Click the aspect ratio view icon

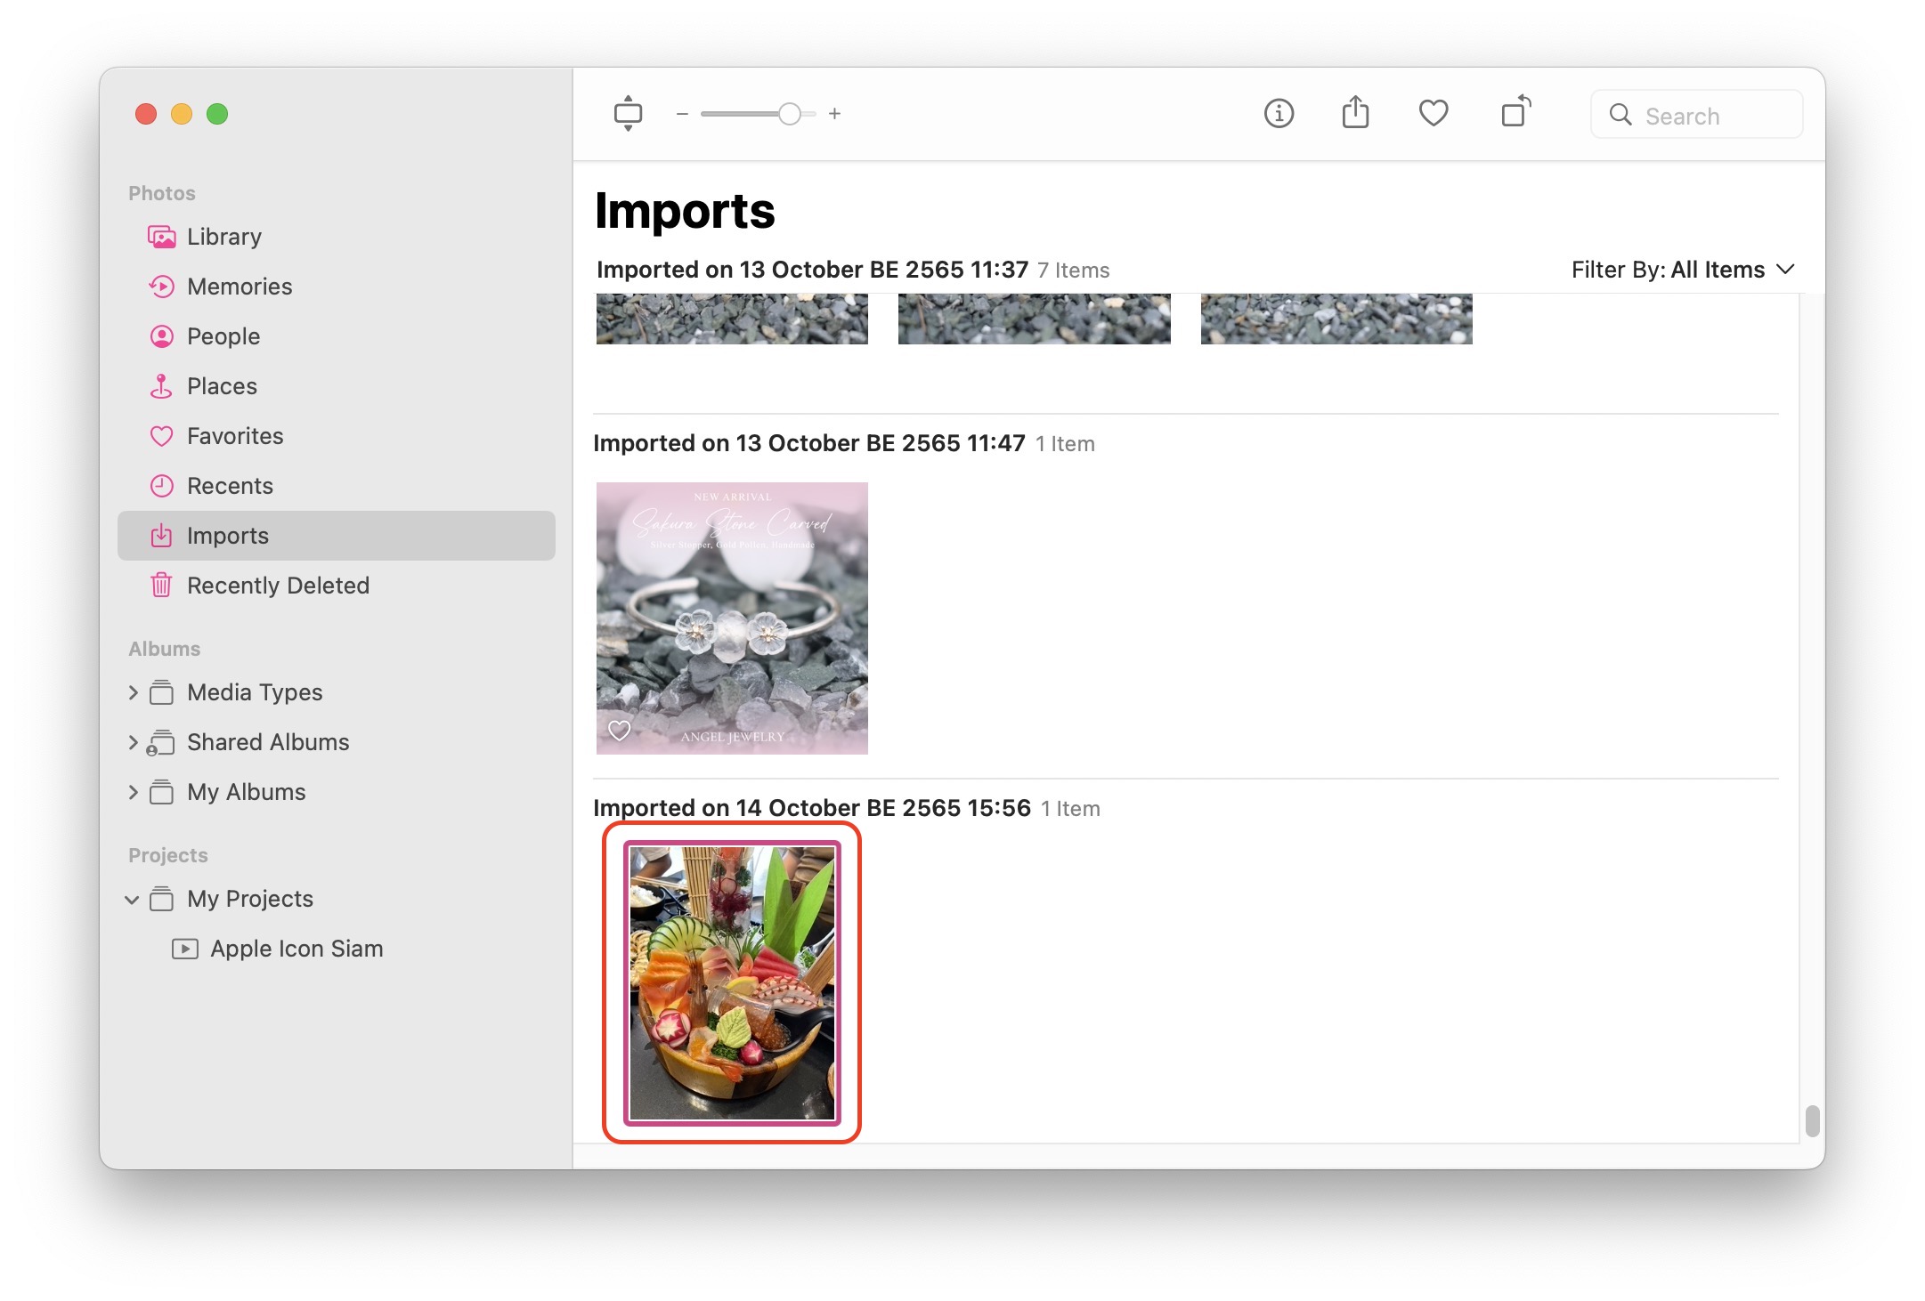tap(628, 114)
